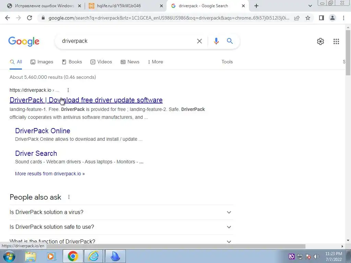Open Internet Explorer from taskbar
Image resolution: width=351 pixels, height=263 pixels.
[x=93, y=256]
